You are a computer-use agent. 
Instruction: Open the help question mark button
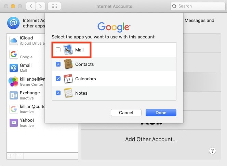[x=212, y=151]
